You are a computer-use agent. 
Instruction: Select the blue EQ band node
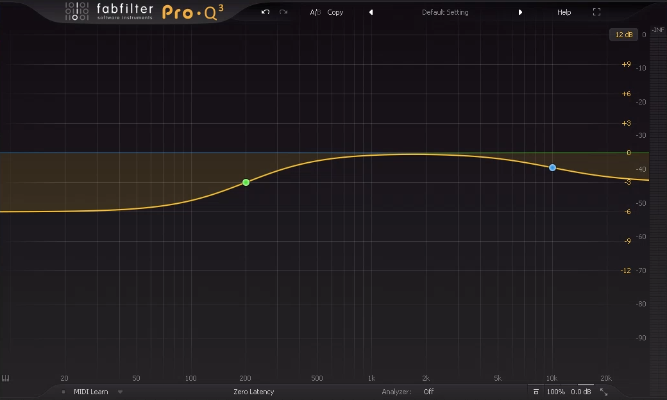[552, 168]
